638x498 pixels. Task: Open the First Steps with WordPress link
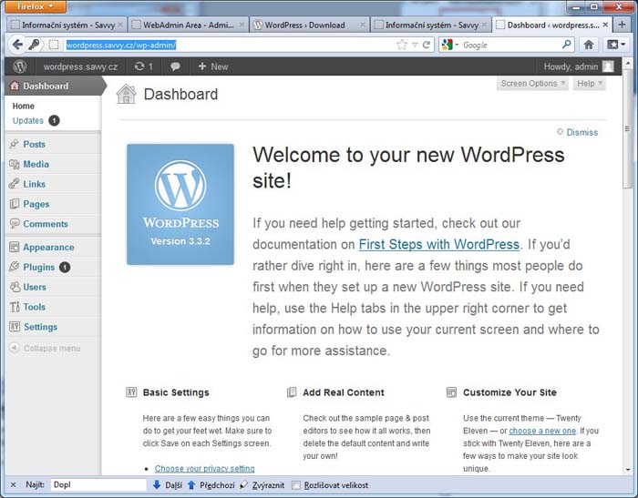click(439, 244)
